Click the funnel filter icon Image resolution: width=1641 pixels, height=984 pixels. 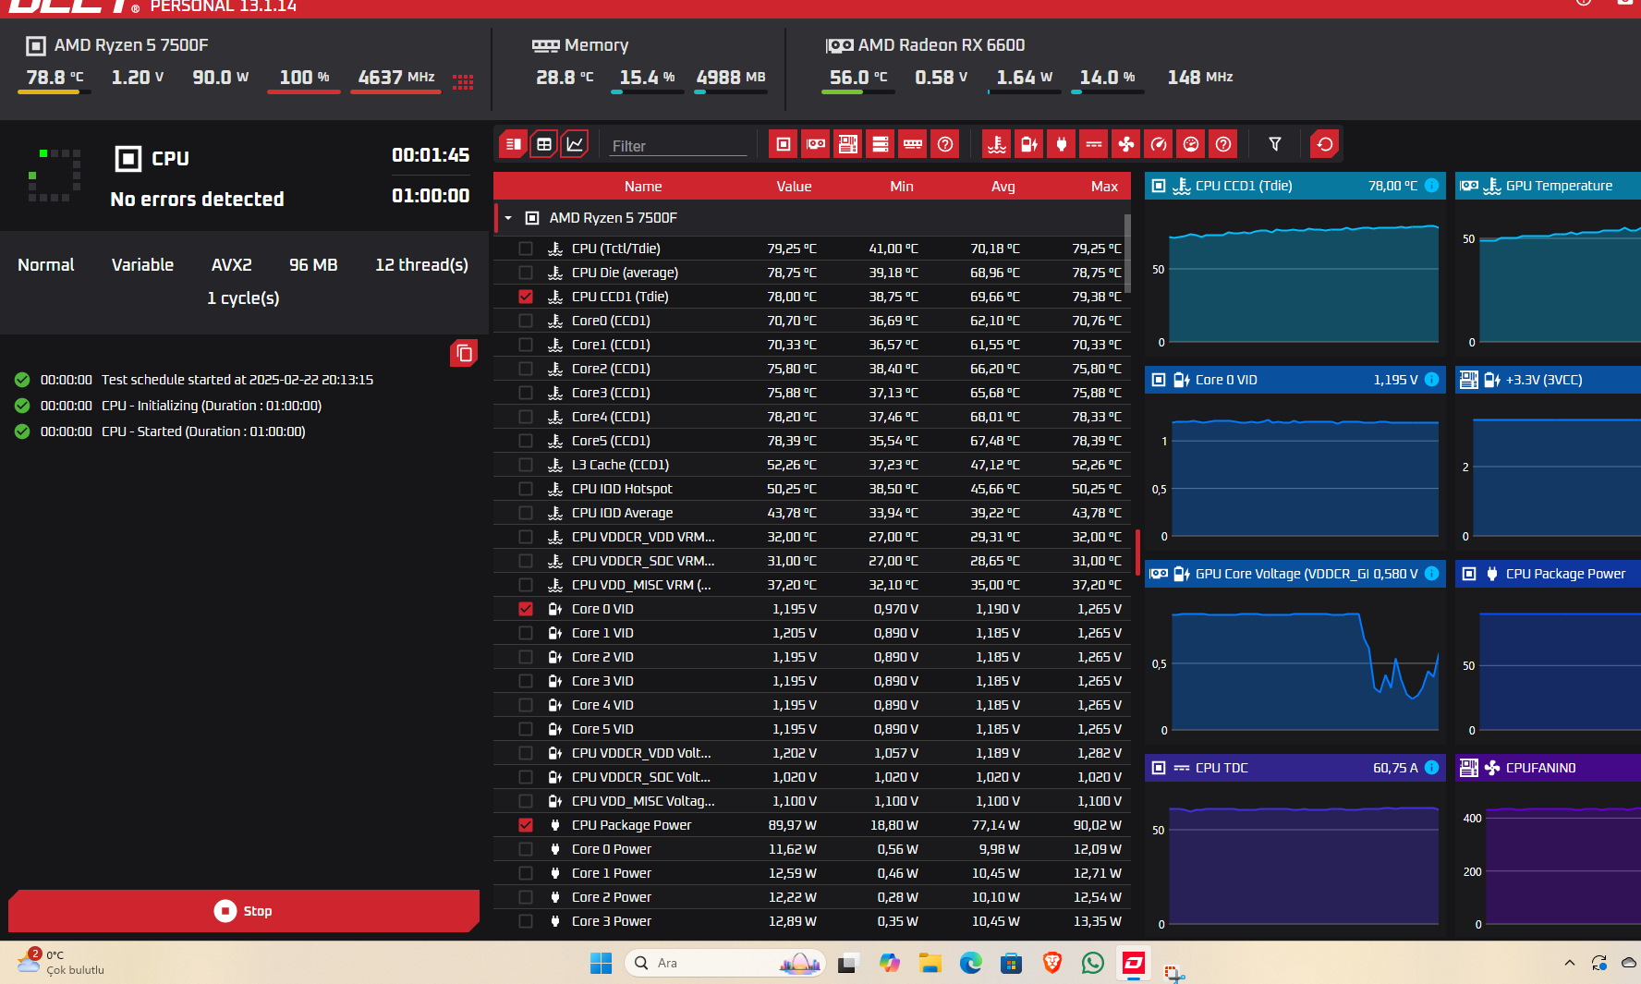(1275, 144)
